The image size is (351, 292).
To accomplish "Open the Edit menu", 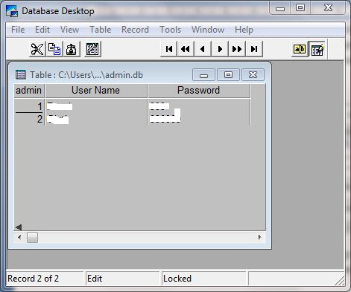I will click(x=42, y=30).
